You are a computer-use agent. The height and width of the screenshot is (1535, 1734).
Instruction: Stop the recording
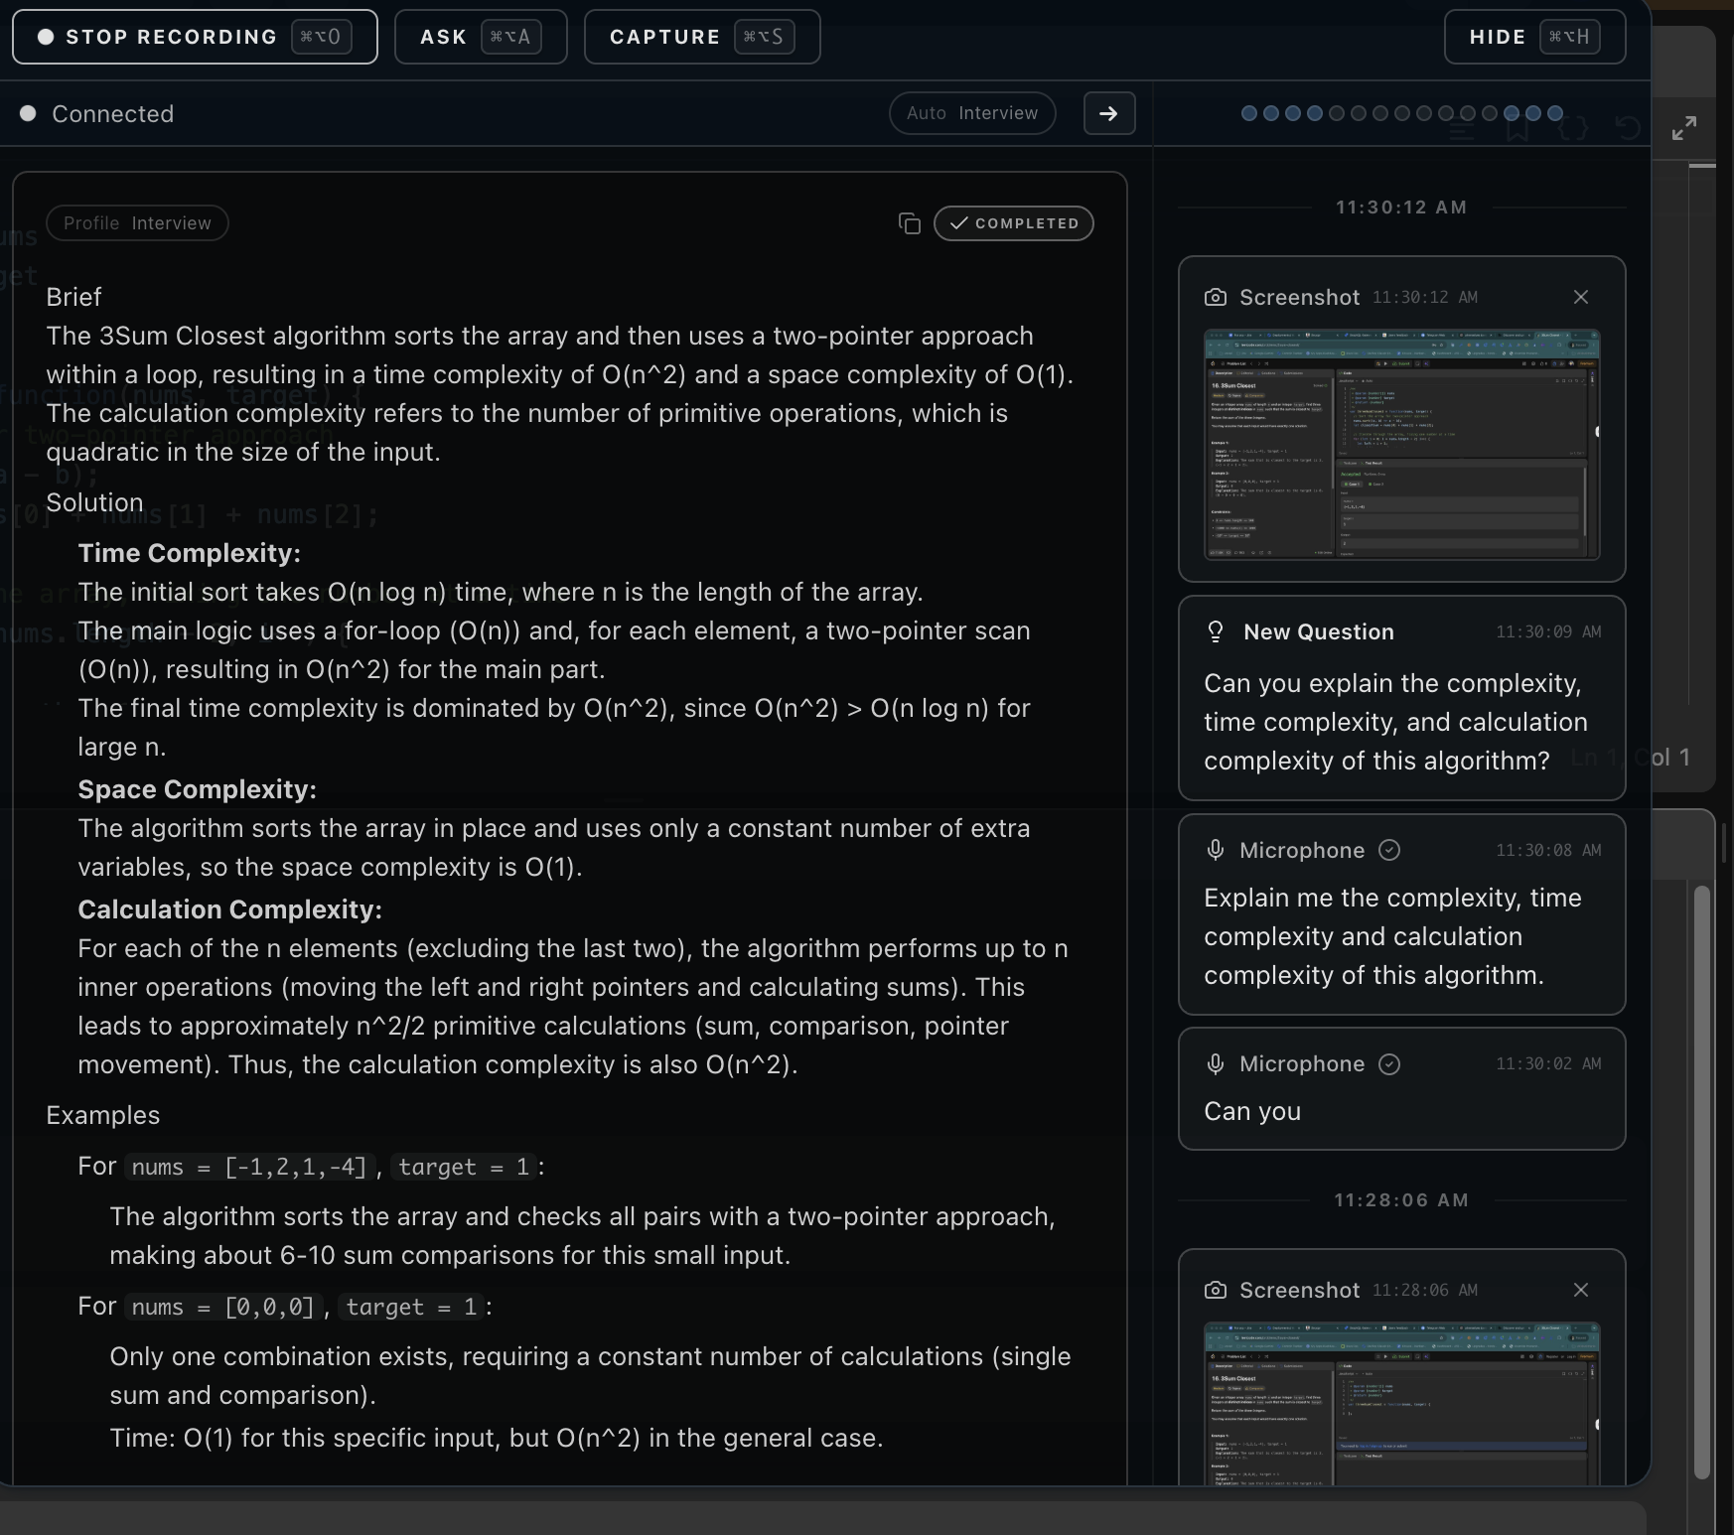point(195,37)
